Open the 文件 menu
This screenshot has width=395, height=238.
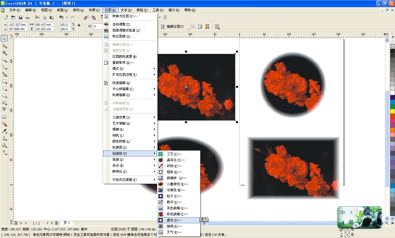point(15,10)
